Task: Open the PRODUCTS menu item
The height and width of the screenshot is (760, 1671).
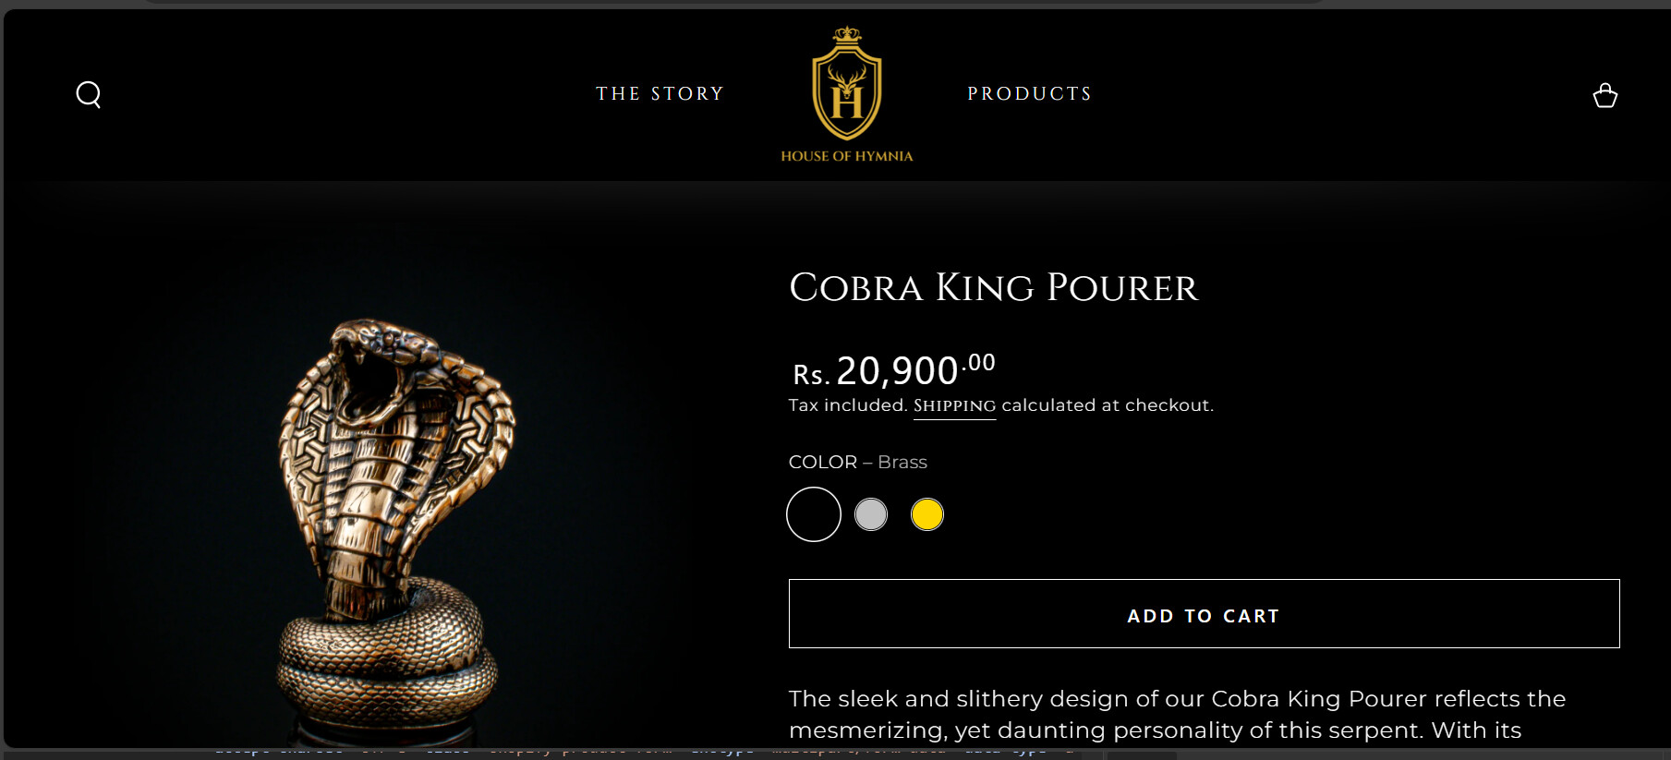Action: point(1029,93)
